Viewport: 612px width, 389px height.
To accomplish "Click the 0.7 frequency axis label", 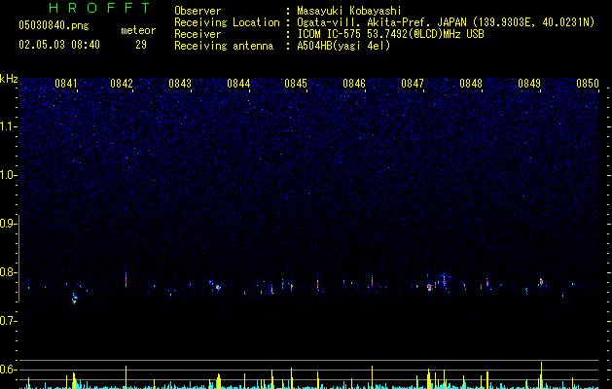I will click(8, 321).
